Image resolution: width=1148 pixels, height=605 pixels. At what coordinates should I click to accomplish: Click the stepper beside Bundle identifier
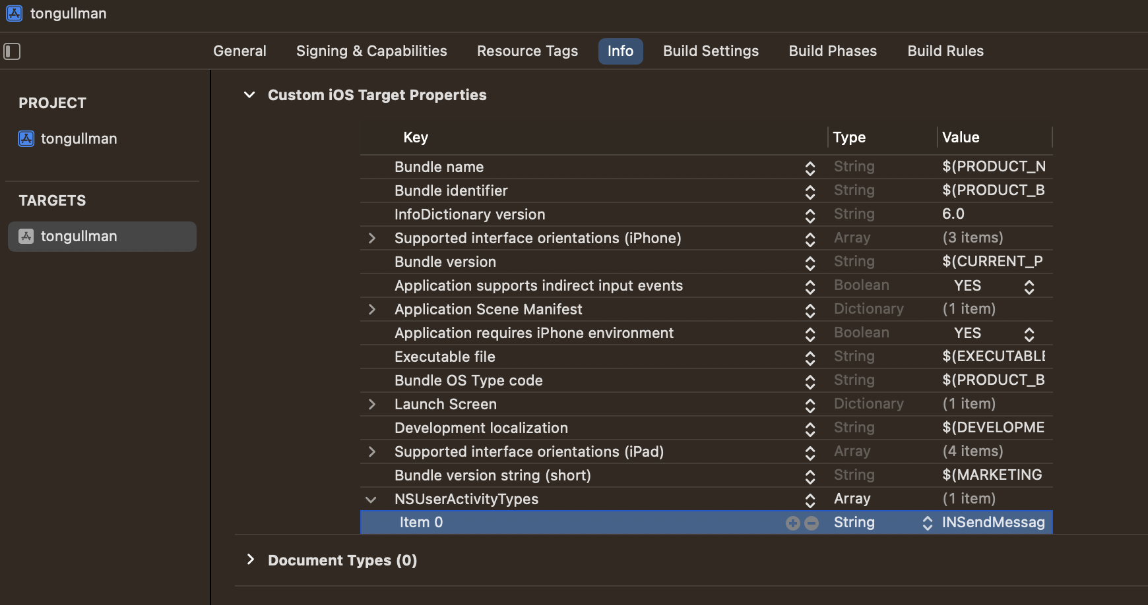(810, 192)
